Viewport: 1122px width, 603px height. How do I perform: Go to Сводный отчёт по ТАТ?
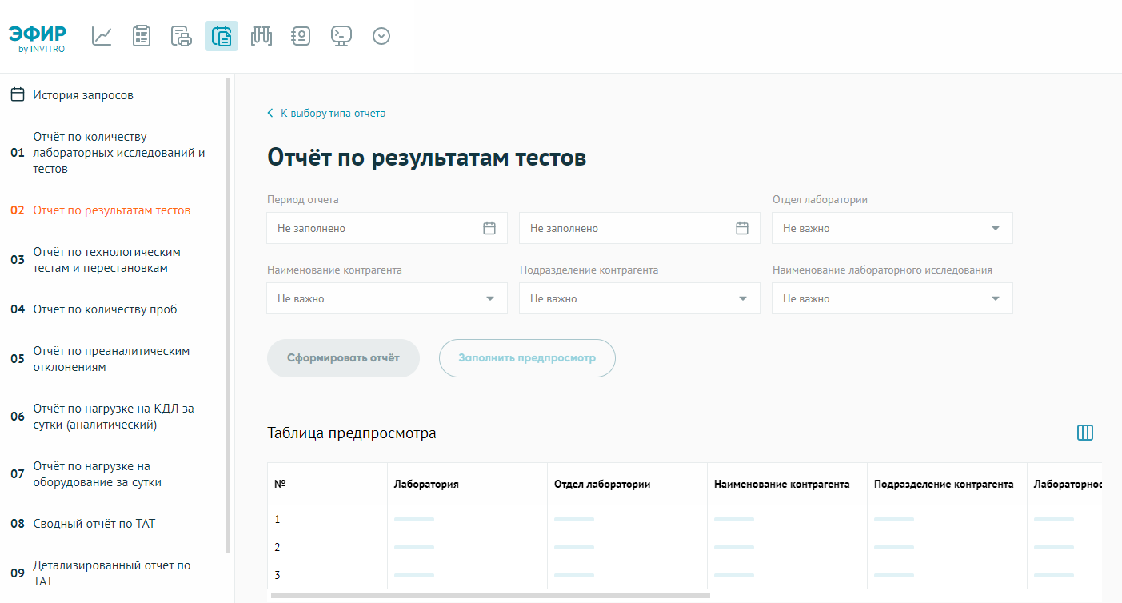[94, 524]
